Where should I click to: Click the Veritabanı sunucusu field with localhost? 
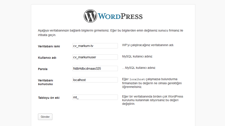click(x=95, y=80)
